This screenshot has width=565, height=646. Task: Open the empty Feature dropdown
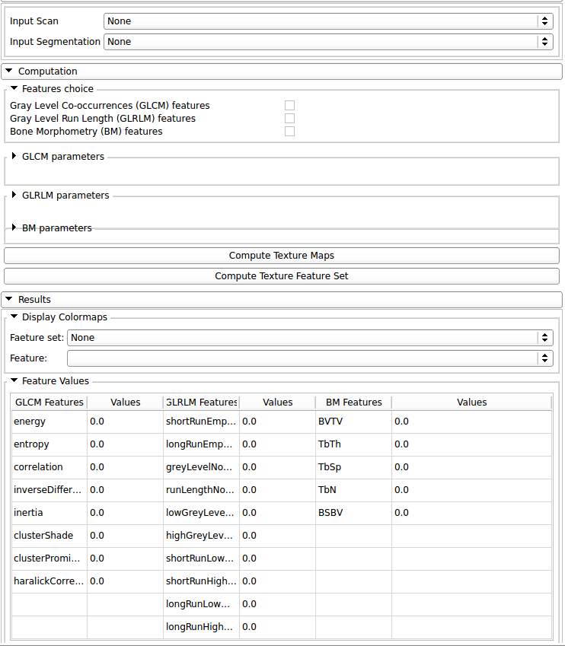[309, 358]
